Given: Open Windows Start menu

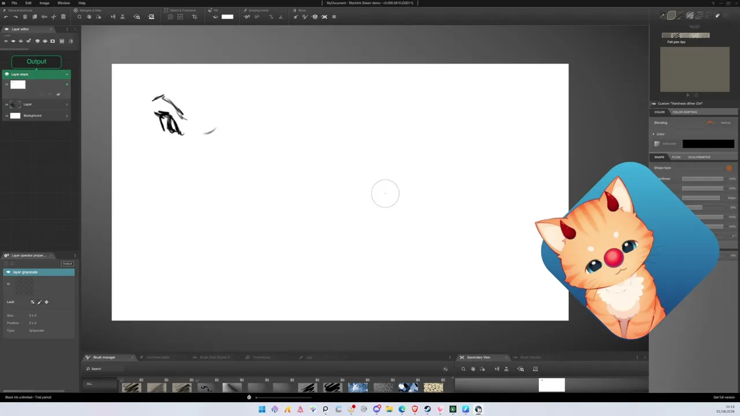Looking at the screenshot, I should tap(262, 409).
